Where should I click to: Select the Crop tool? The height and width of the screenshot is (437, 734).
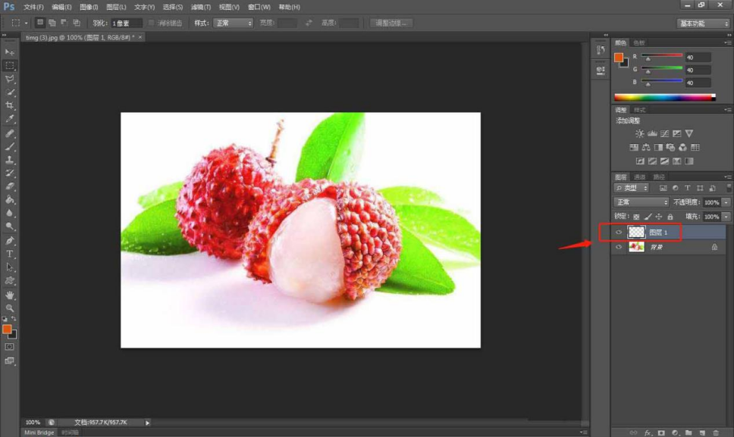pos(10,105)
